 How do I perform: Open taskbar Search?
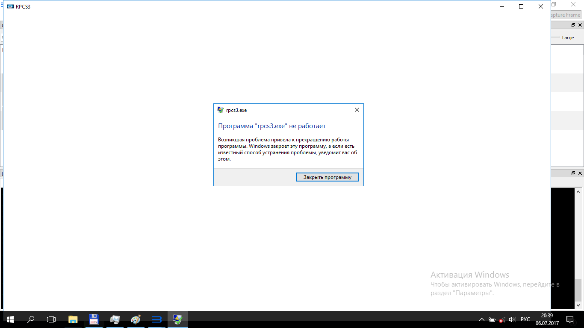(31, 319)
